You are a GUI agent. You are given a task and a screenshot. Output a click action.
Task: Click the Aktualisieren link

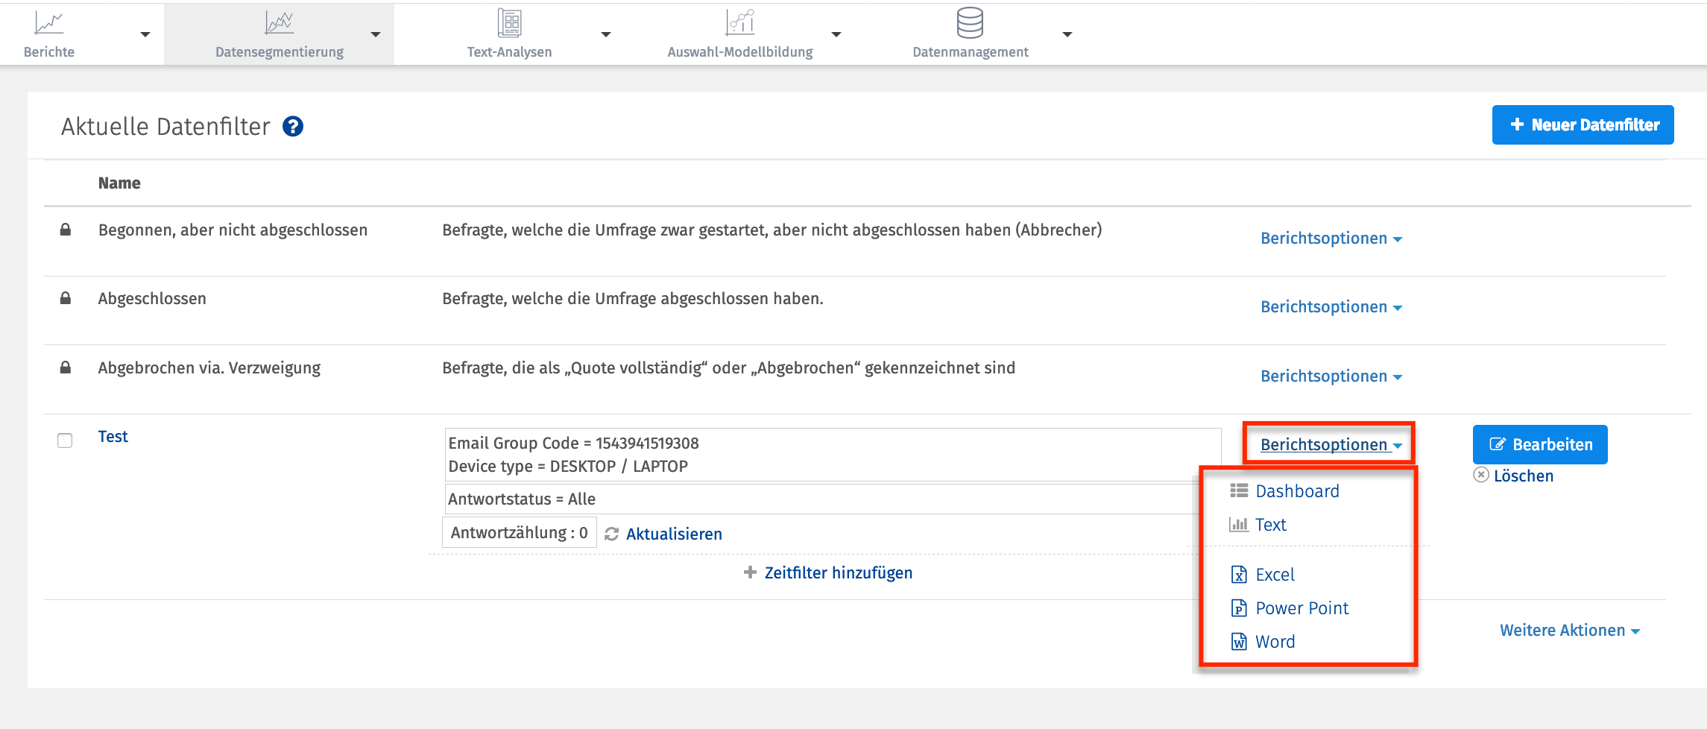674,534
